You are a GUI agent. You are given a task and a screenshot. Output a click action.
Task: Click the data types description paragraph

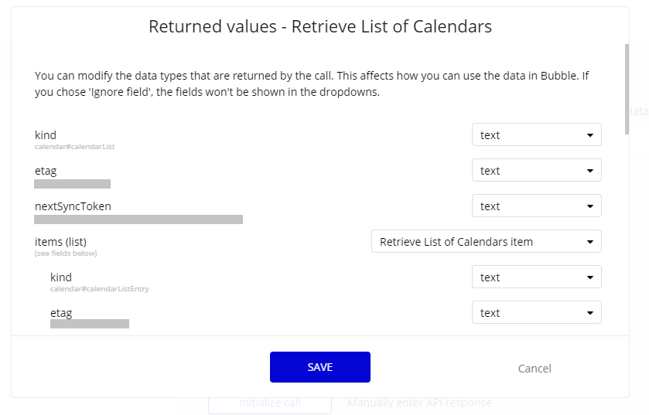tap(317, 84)
